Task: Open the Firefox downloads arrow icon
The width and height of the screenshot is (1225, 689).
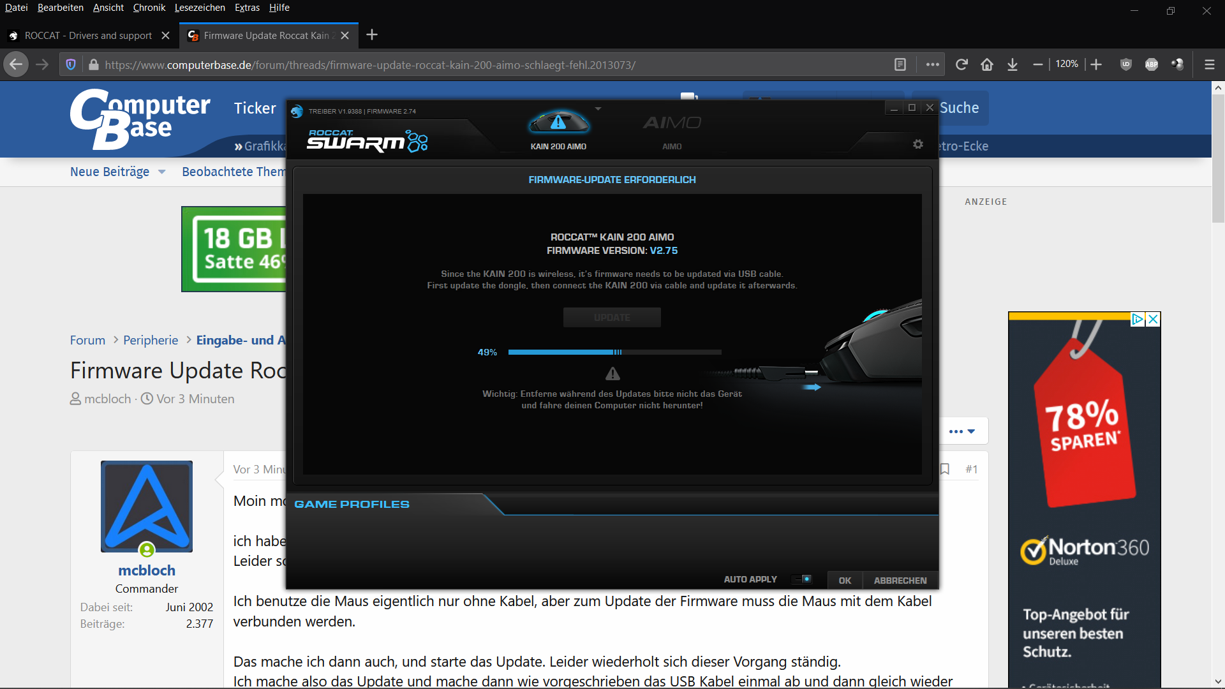Action: pyautogui.click(x=1013, y=64)
